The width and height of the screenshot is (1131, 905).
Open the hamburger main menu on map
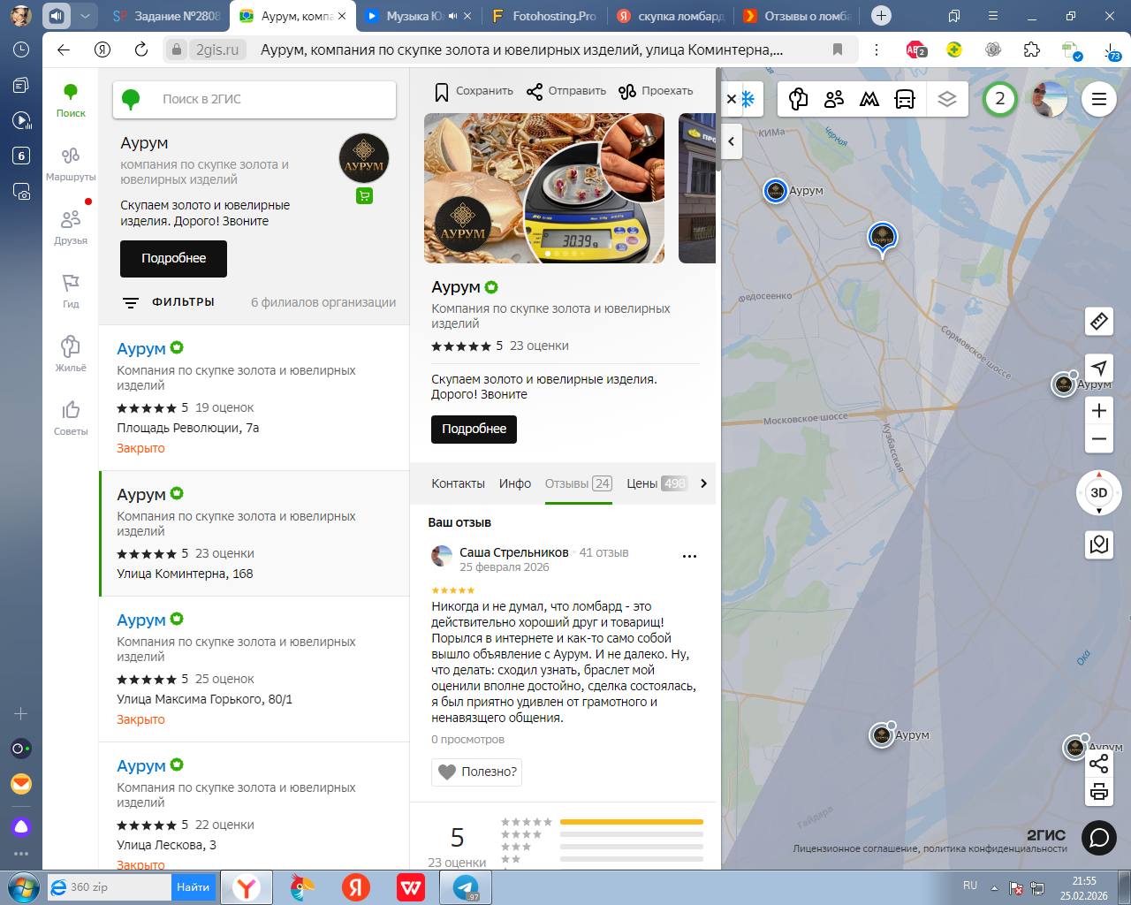[1099, 99]
